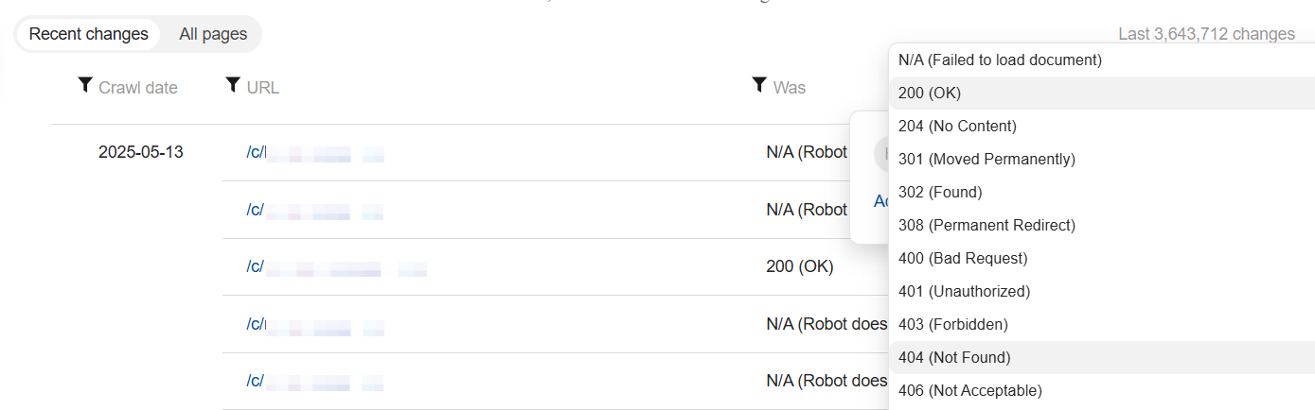Viewport: 1315px width, 410px height.
Task: Pick 400 (Bad Request) from the list
Action: [963, 258]
